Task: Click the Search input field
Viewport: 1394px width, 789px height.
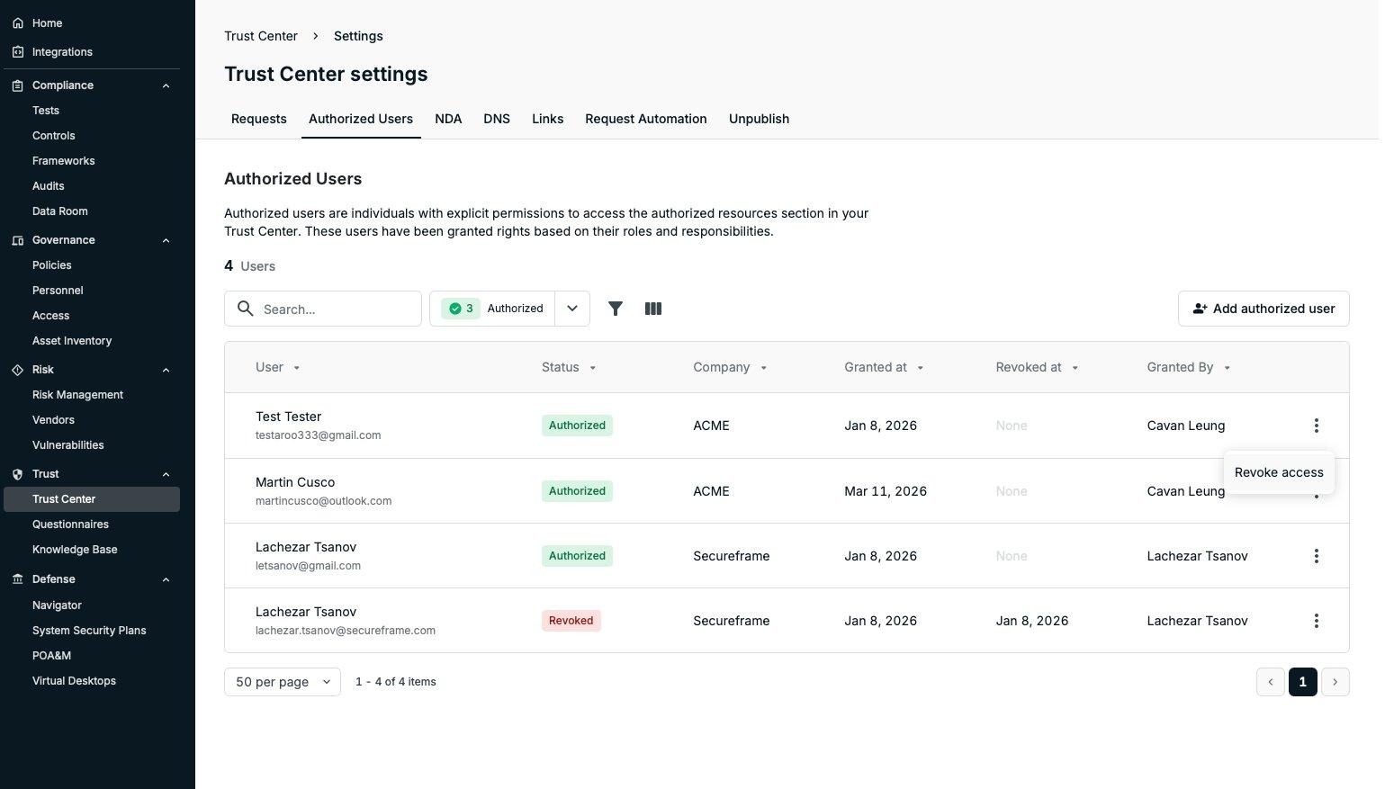Action: pyautogui.click(x=323, y=309)
